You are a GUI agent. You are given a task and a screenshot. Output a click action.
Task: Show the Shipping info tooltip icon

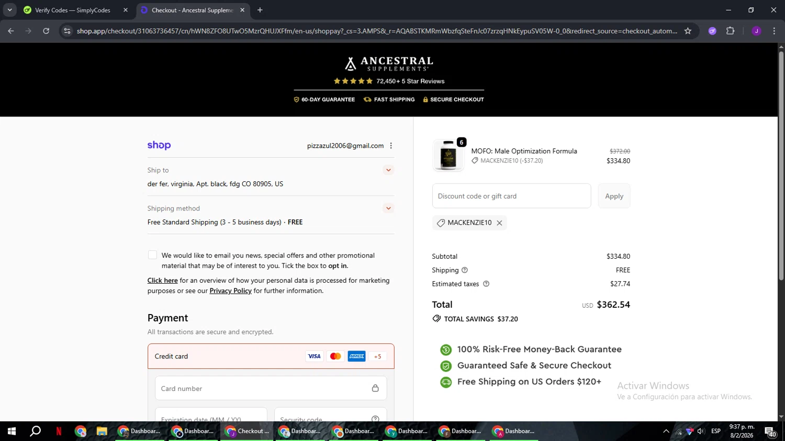pos(465,270)
